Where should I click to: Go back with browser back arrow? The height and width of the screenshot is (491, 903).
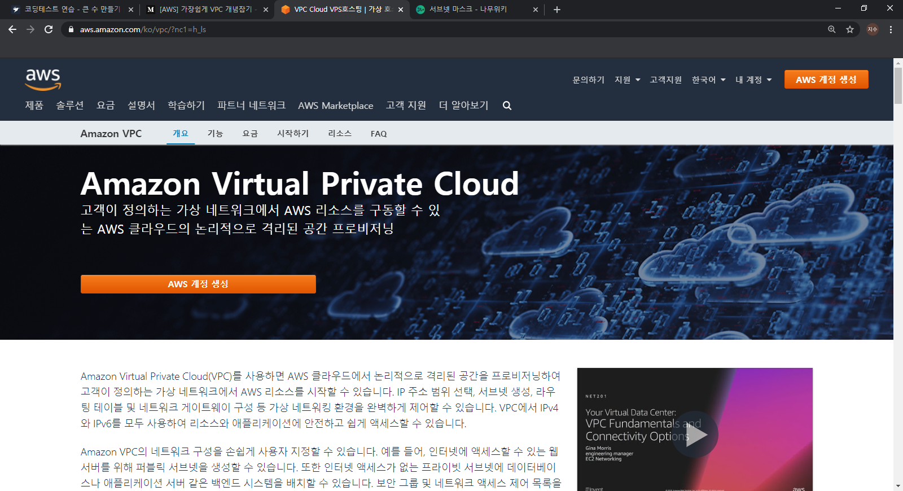(x=12, y=29)
